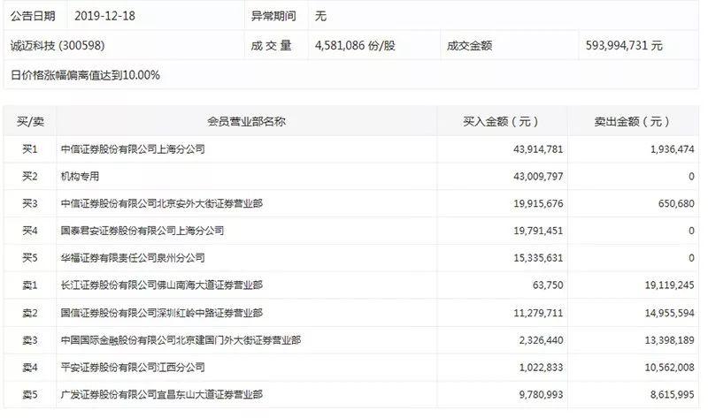Select 中信证券北京安外大街证券营业部
This screenshot has height=418, width=708.
pyautogui.click(x=162, y=204)
